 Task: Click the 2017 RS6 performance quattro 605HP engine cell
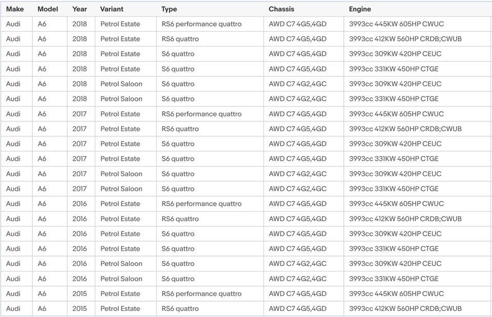tap(396, 114)
